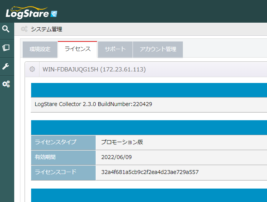The height and width of the screenshot is (202, 267).
Task: Click the gears icon beside システム管理
Action: (x=24, y=29)
